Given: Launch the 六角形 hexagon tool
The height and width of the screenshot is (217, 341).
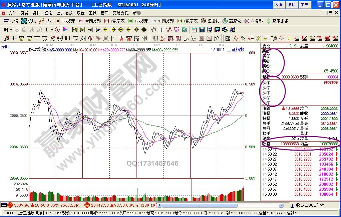Looking at the screenshot, I should (254, 21).
